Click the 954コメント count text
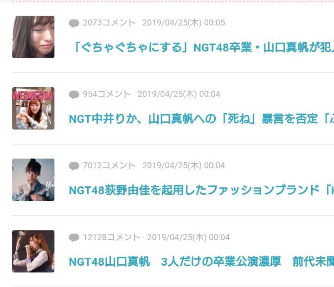 (x=107, y=94)
